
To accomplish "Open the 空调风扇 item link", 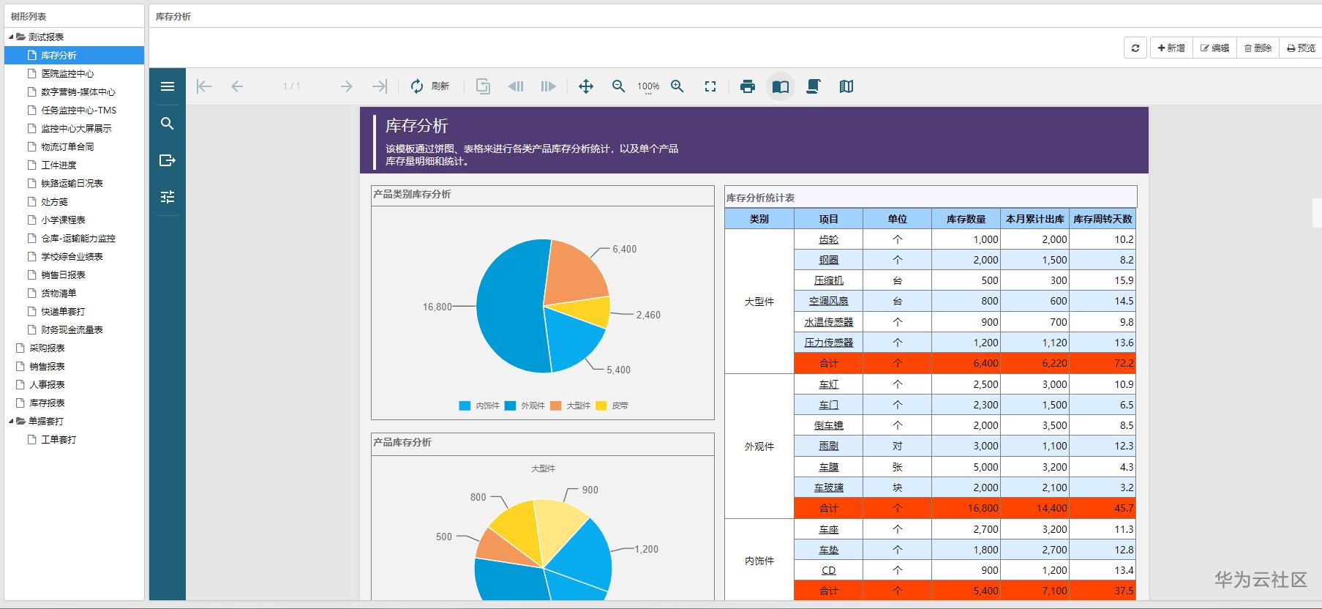I will point(829,301).
